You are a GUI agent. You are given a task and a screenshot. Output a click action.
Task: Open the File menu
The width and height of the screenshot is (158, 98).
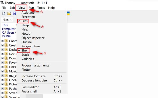[4, 8]
